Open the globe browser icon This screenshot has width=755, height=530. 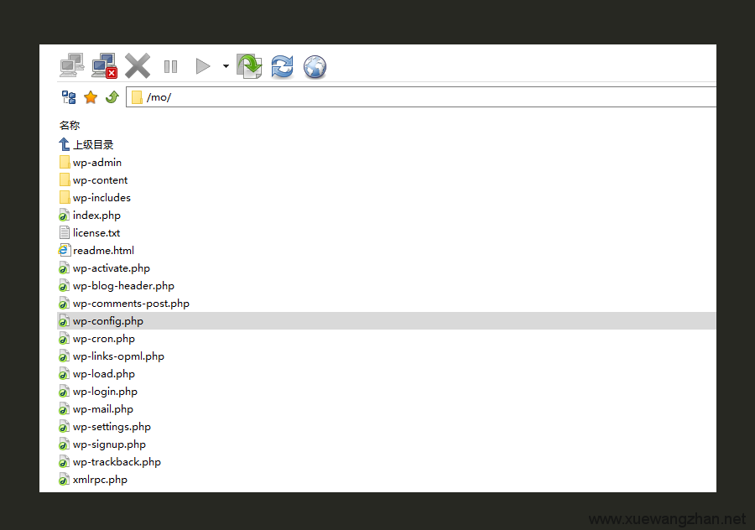click(315, 66)
